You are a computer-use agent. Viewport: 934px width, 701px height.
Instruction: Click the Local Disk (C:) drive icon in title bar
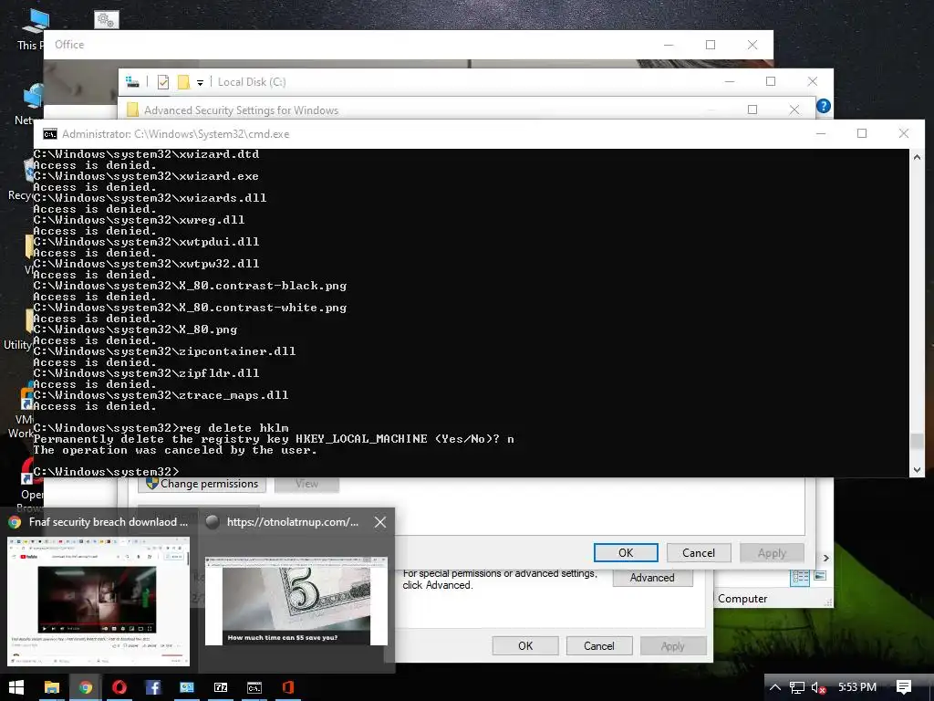133,81
